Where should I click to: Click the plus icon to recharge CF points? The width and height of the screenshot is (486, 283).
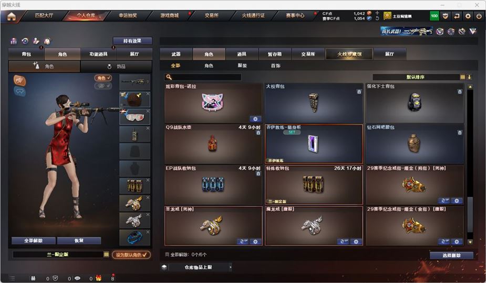point(377,13)
